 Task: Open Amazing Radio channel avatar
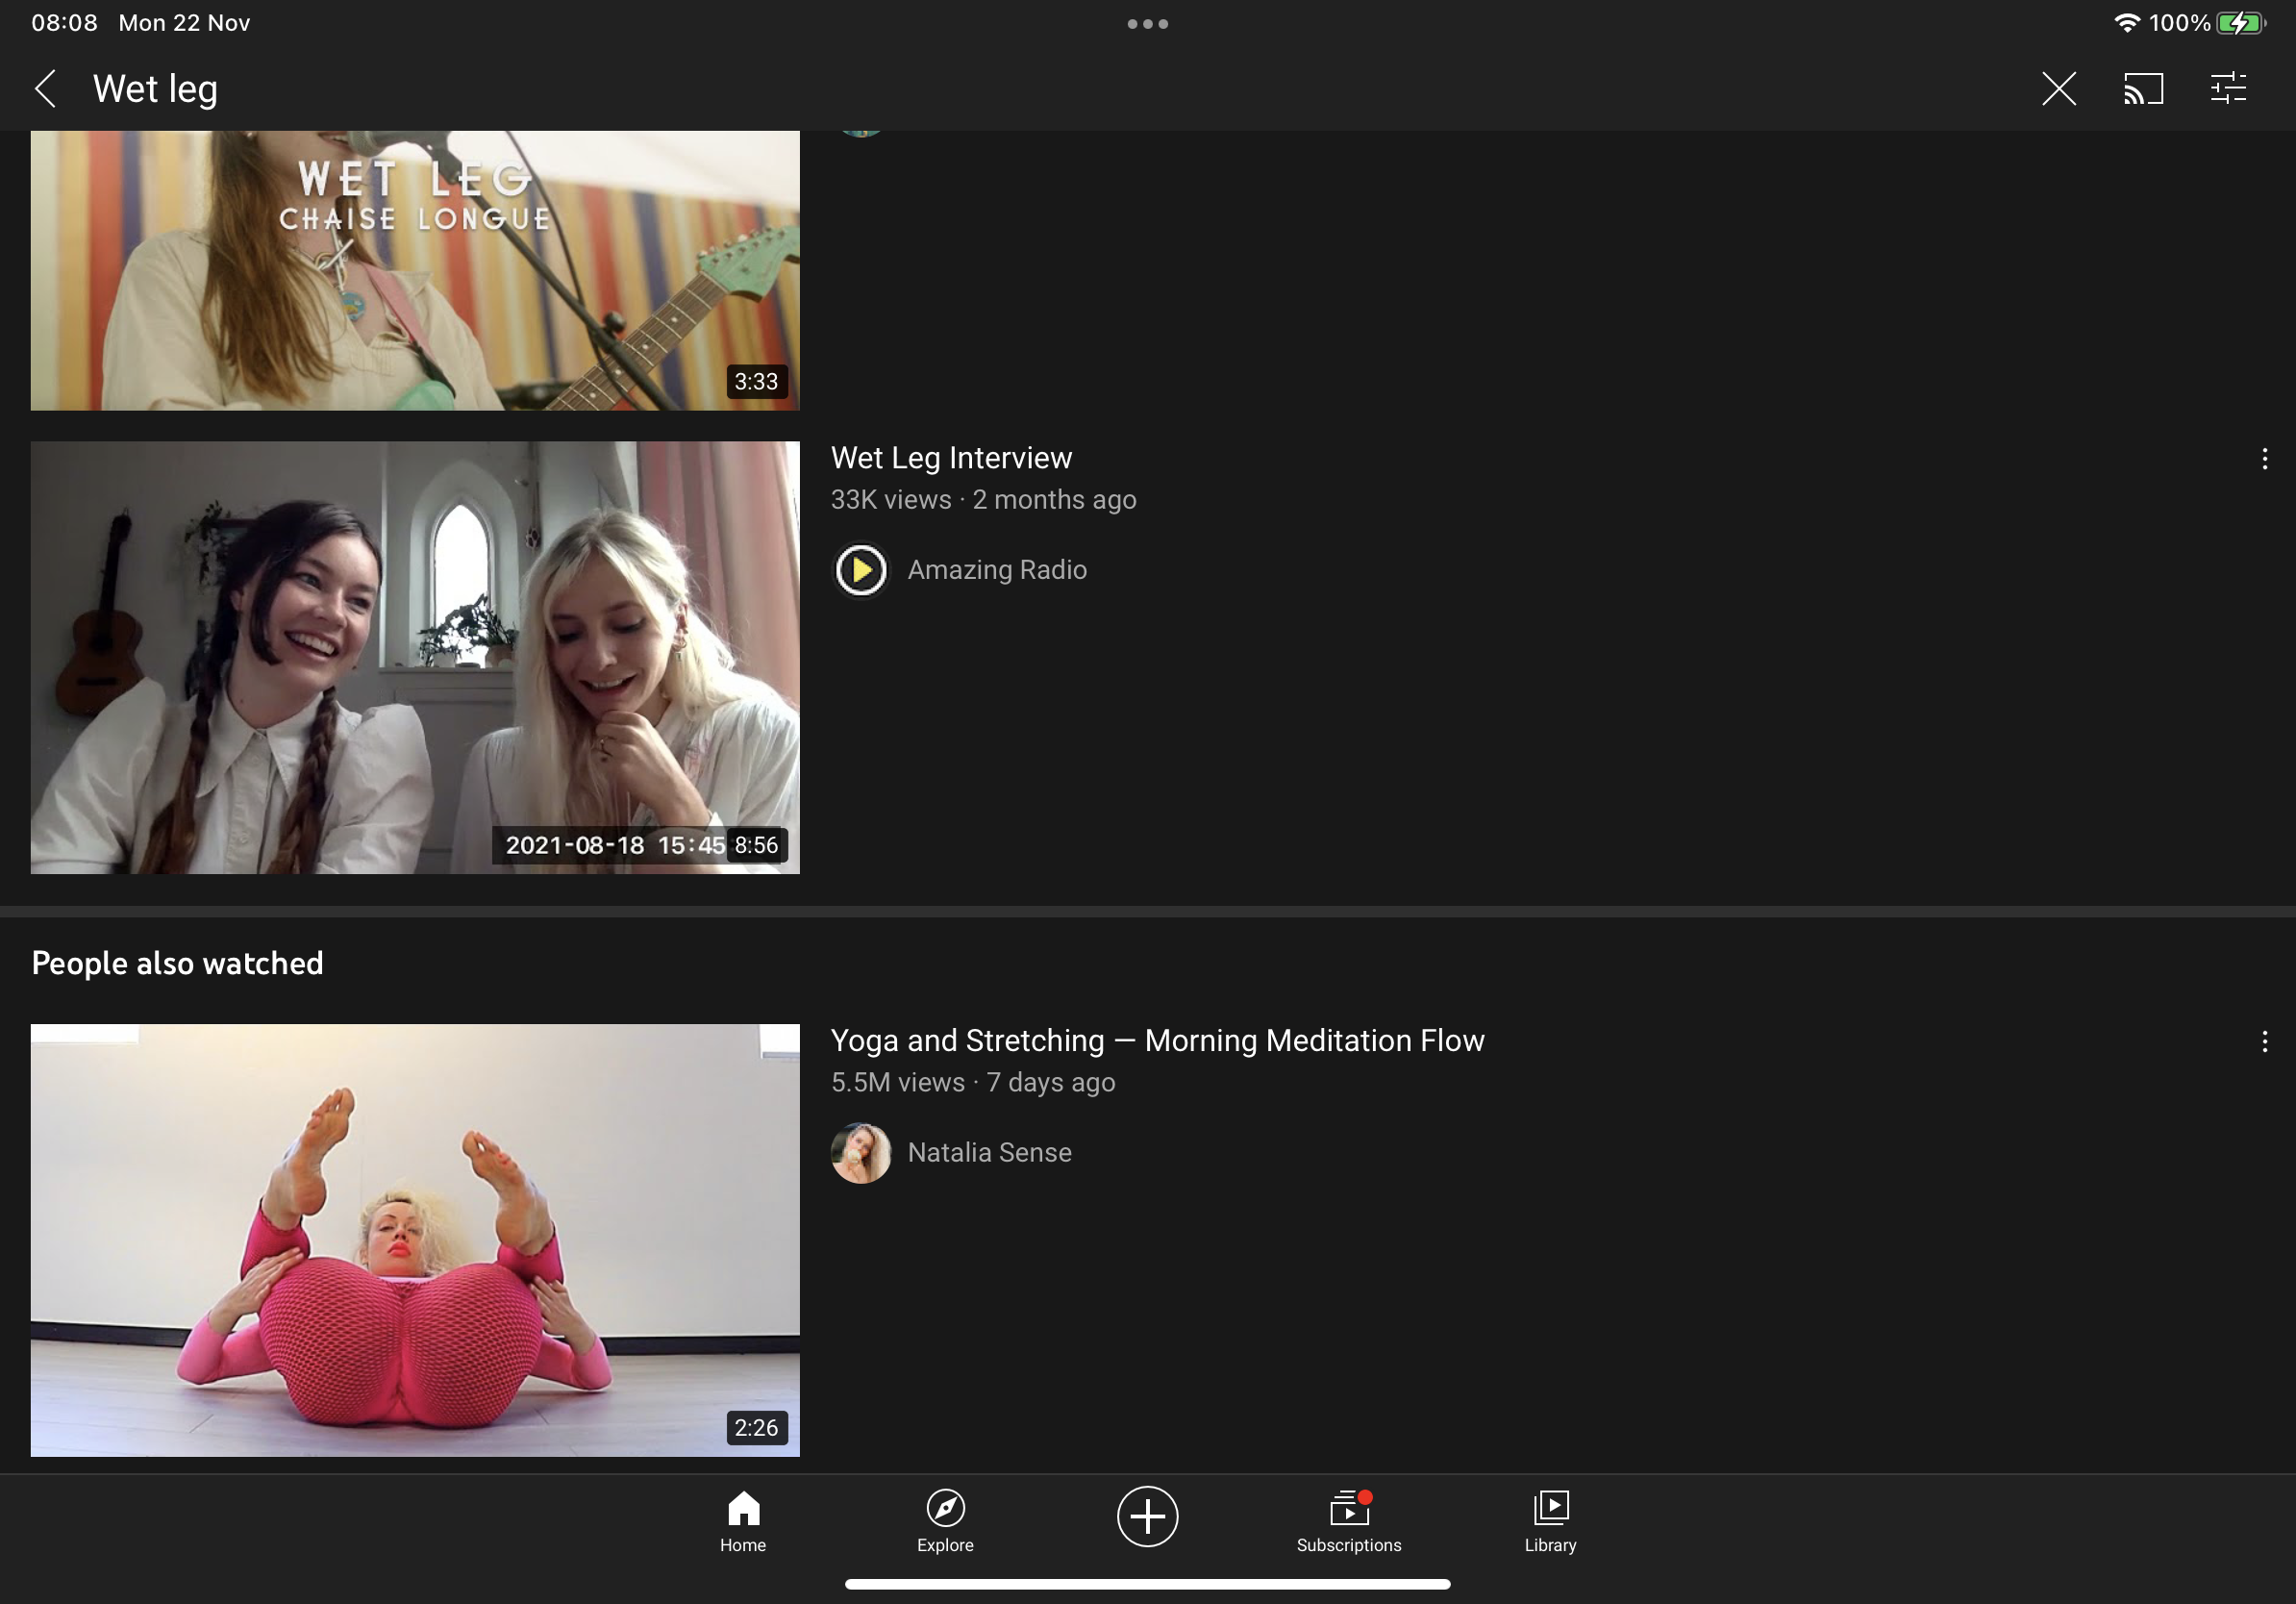point(861,570)
